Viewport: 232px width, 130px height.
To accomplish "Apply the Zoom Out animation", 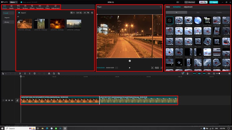I will [179, 52].
